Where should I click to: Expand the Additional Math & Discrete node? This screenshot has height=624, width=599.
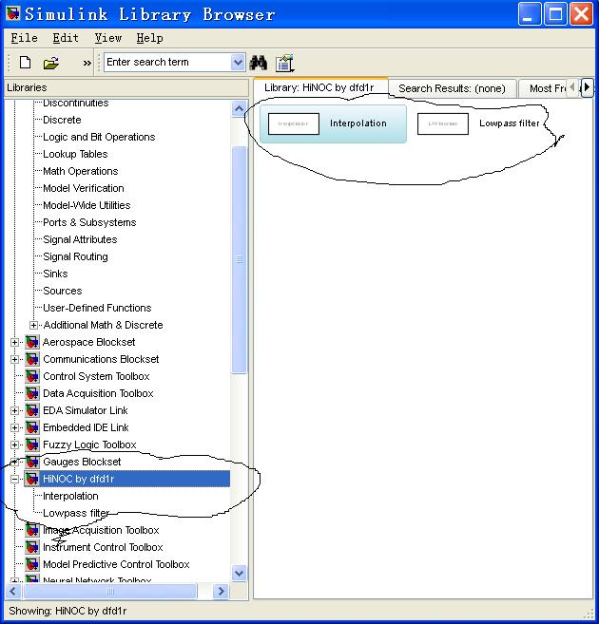34,326
